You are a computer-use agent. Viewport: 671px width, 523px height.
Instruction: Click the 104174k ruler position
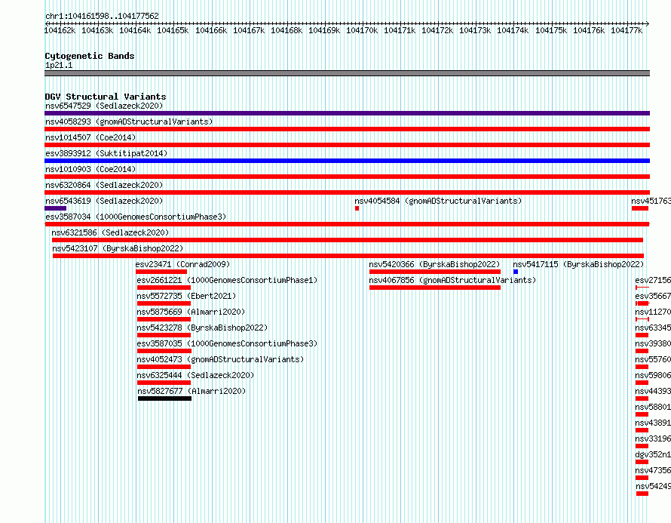(x=513, y=30)
